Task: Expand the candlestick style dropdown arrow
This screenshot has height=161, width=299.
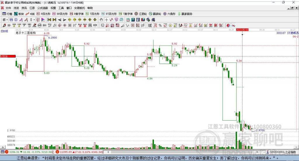Action: click(x=34, y=20)
